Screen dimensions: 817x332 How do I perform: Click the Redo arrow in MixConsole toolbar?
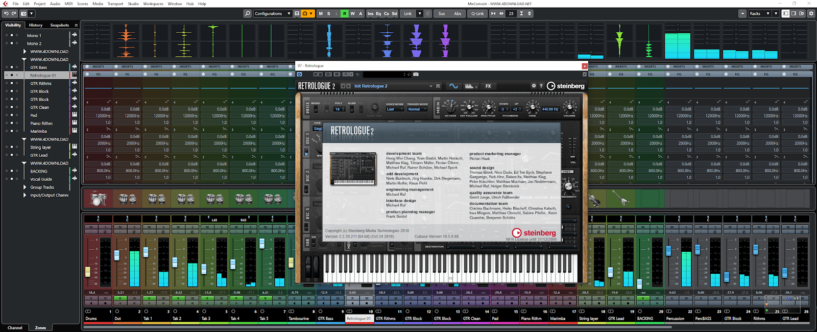pyautogui.click(x=14, y=14)
